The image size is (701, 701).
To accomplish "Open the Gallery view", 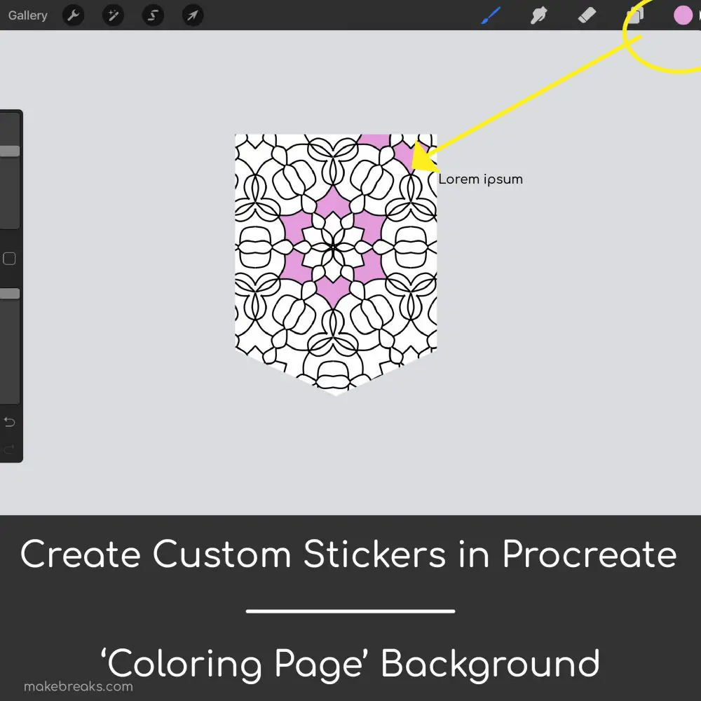I will [x=28, y=15].
